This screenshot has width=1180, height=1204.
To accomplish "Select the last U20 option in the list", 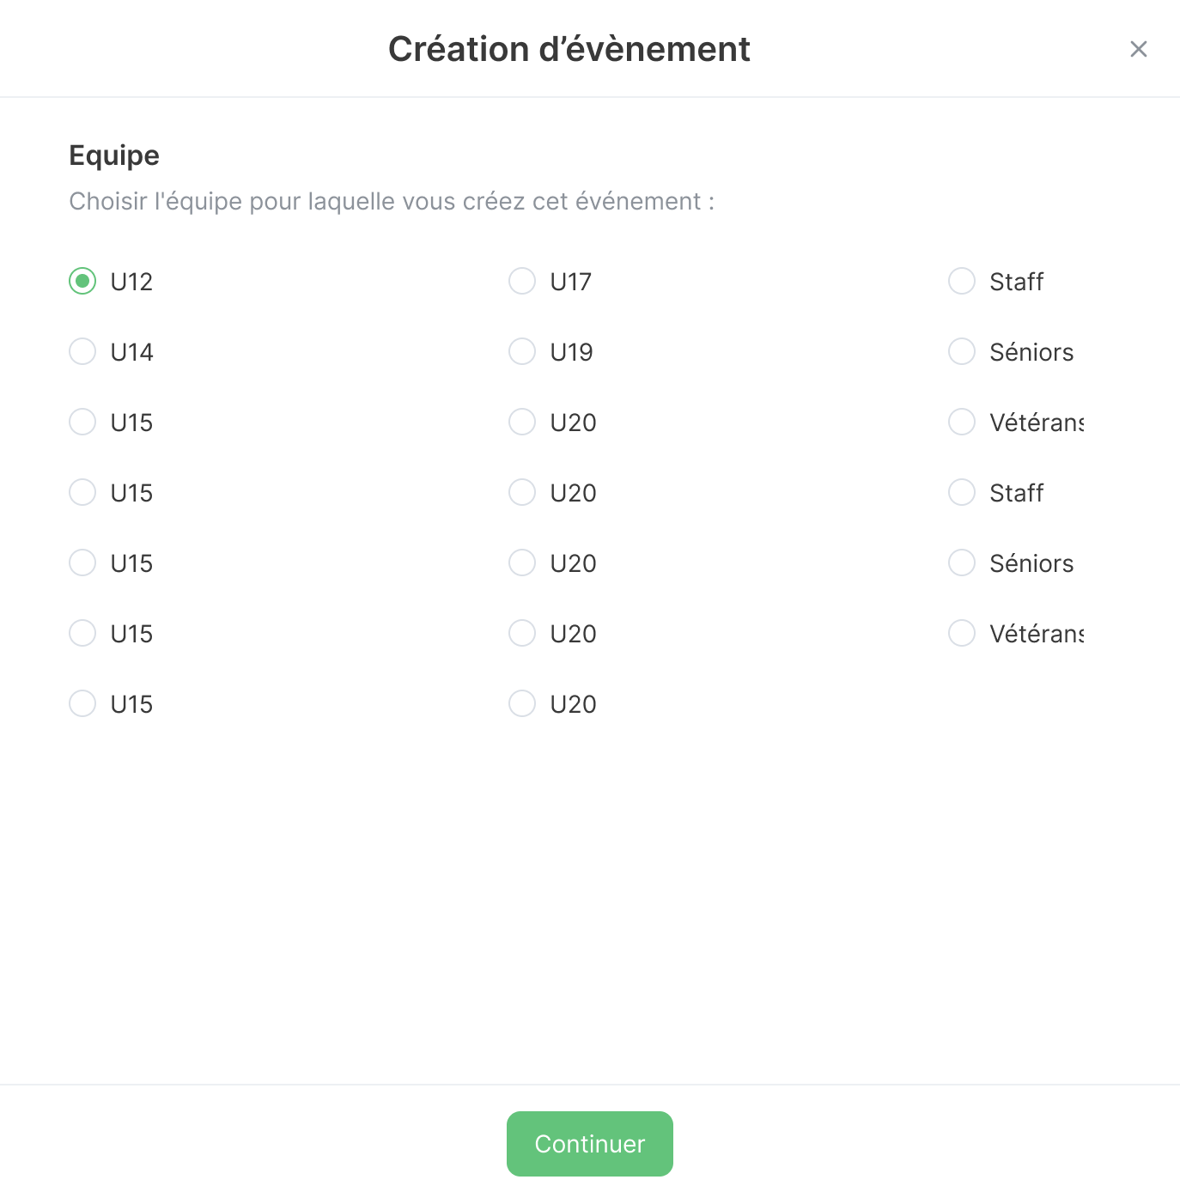I will pos(522,704).
